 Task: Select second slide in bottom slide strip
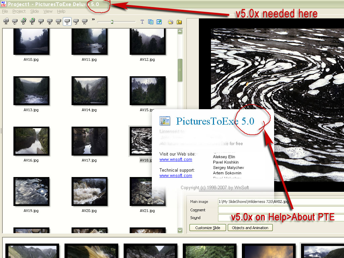pyautogui.click(x=91, y=251)
